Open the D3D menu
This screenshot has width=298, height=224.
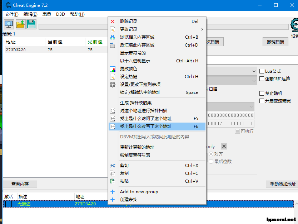pos(60,14)
